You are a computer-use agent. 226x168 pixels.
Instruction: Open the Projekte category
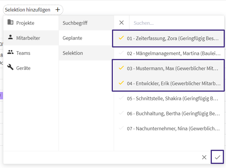(31, 23)
